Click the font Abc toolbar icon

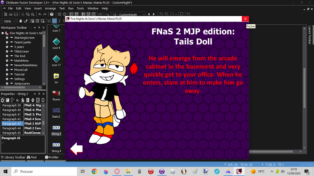click(x=49, y=21)
